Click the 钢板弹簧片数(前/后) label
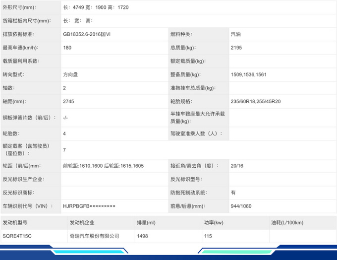337x260 pixels. [29, 118]
